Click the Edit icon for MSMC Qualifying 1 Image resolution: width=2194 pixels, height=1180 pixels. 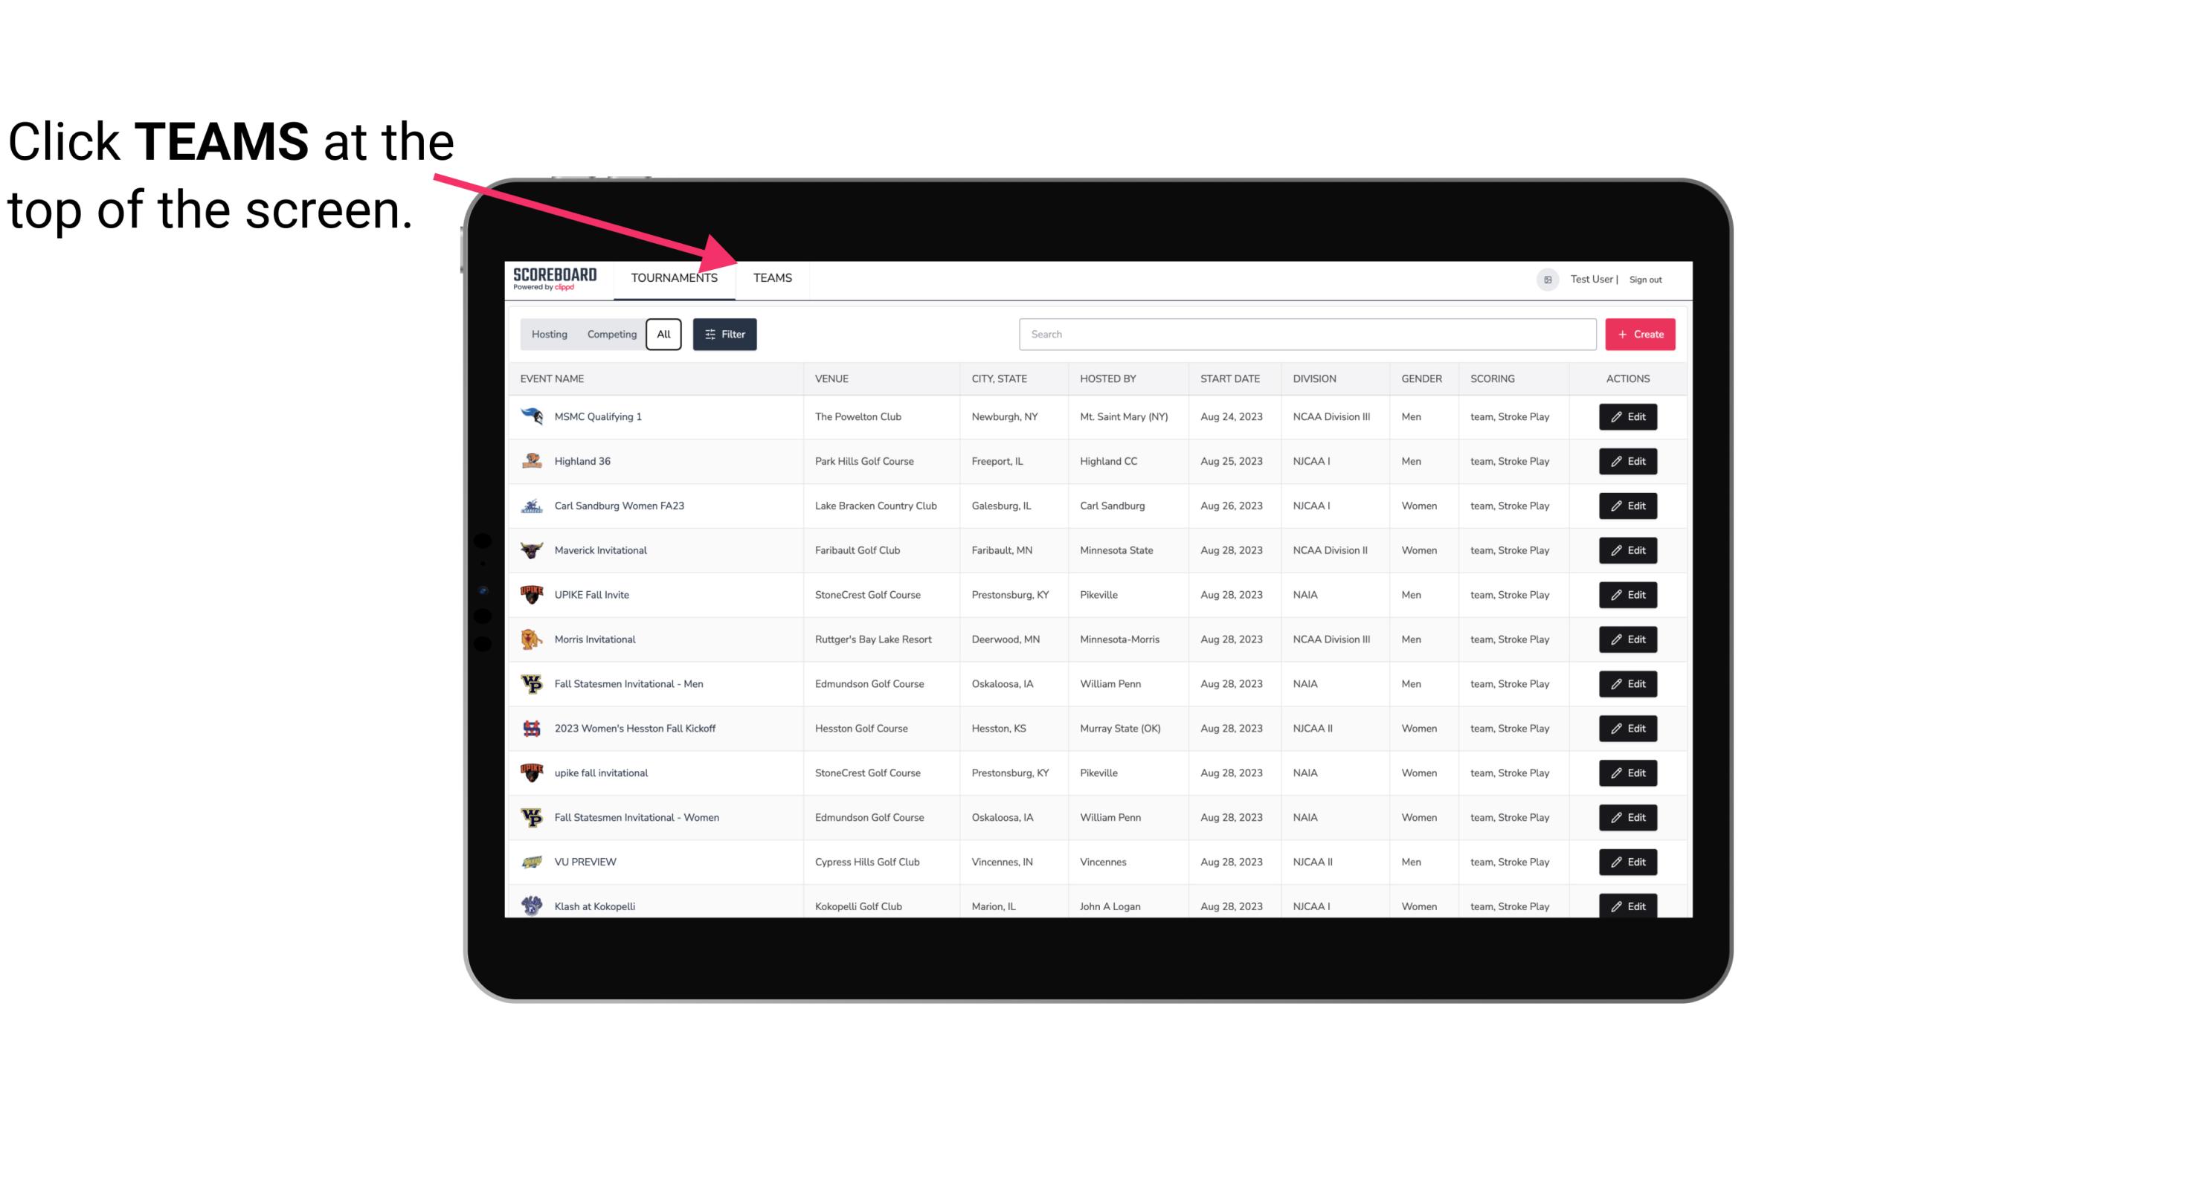click(x=1629, y=417)
